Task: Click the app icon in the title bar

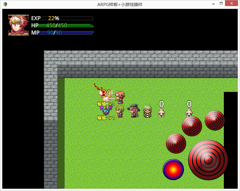Action: pyautogui.click(x=5, y=4)
